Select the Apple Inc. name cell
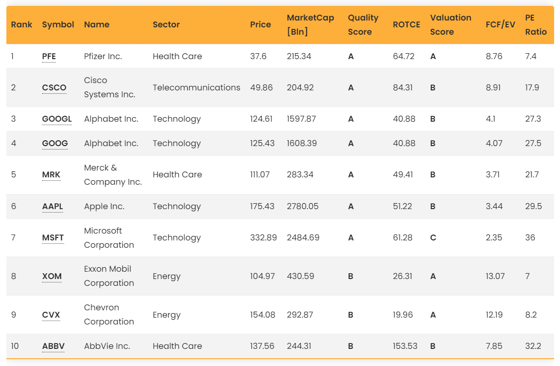 tap(104, 207)
